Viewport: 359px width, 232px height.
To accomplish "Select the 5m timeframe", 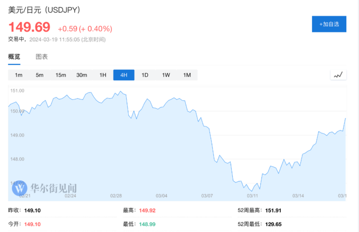I will (40, 75).
